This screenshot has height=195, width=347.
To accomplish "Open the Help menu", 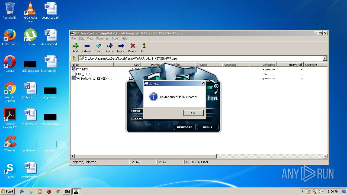I will pyautogui.click(x=124, y=38).
